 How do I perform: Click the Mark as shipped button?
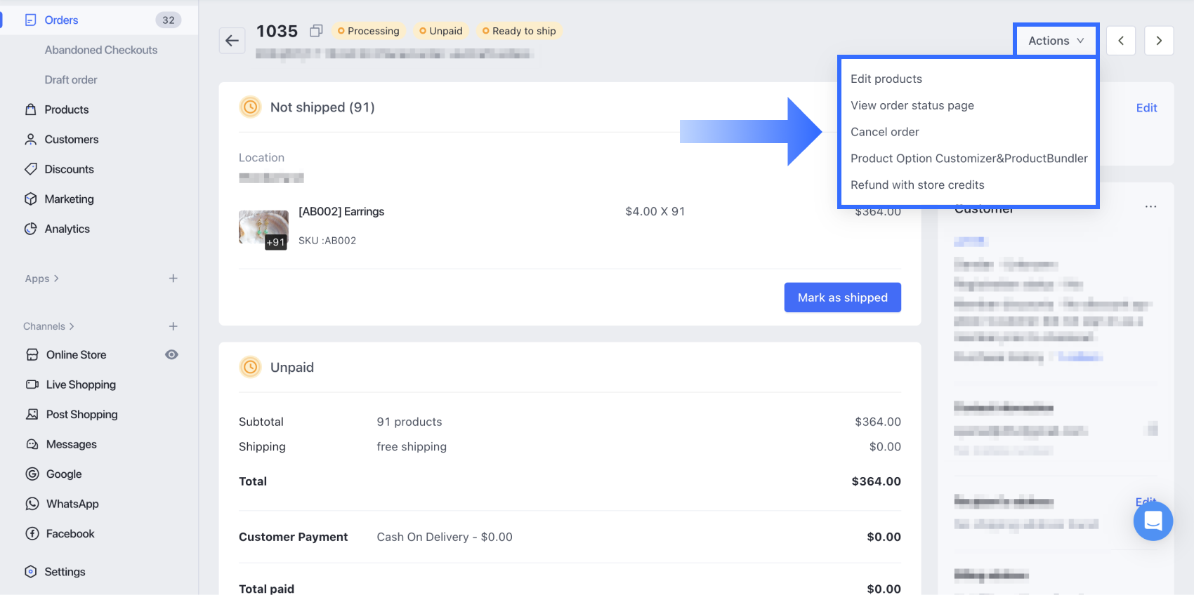click(842, 297)
